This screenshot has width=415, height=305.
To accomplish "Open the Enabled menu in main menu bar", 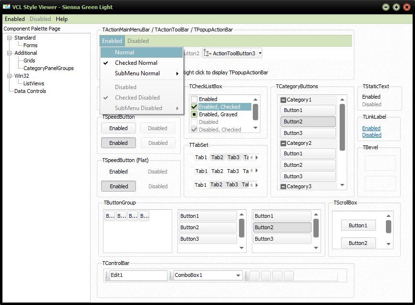I will click(x=15, y=19).
